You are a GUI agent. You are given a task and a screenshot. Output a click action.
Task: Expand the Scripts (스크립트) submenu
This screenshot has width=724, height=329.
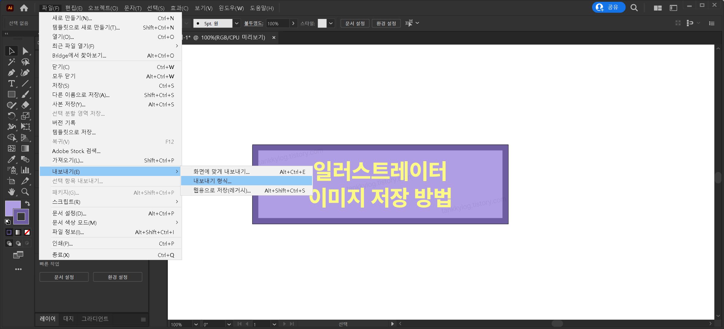pos(110,202)
